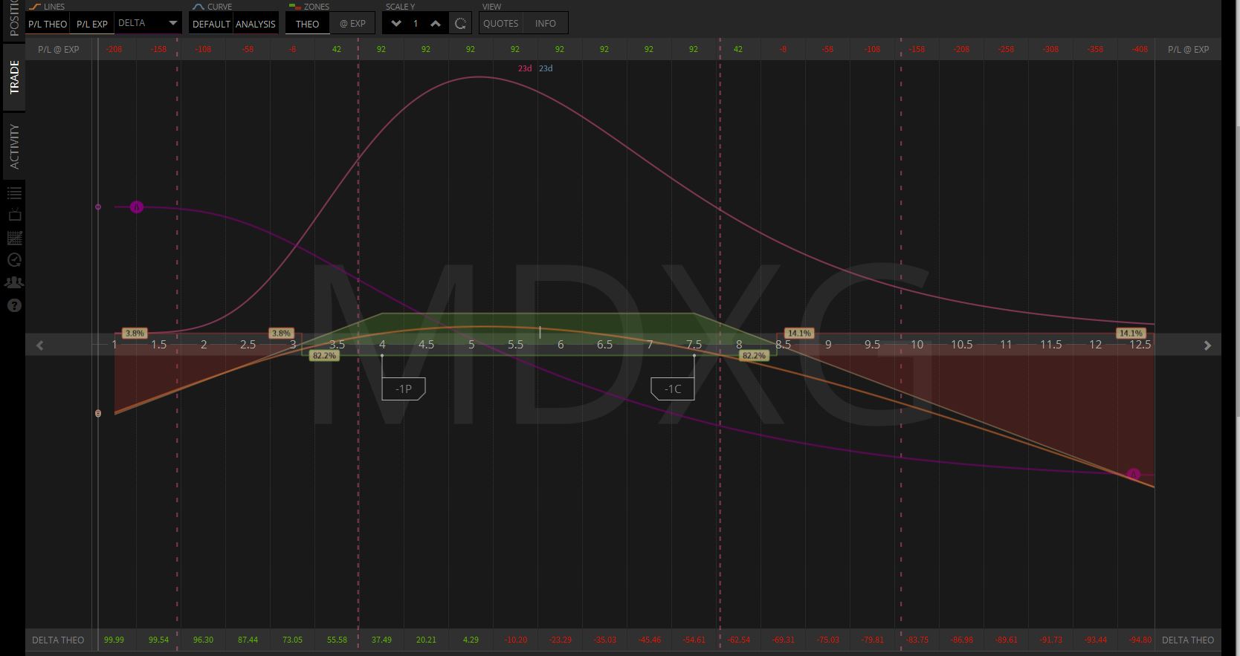The image size is (1240, 656).
Task: Click the P/L value -258
Action: [x=1006, y=50]
